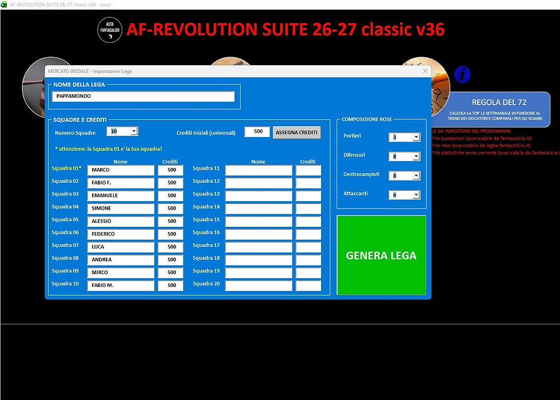Click the 'Squadra 01*' yellow label
560x400 pixels.
[66, 168]
